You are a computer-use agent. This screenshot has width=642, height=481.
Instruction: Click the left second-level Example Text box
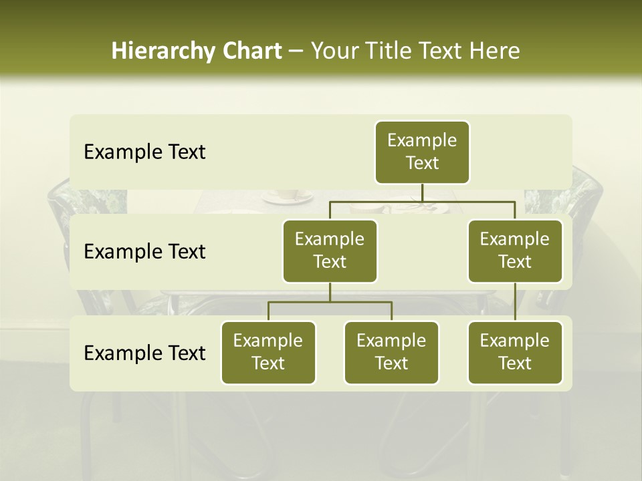point(330,251)
